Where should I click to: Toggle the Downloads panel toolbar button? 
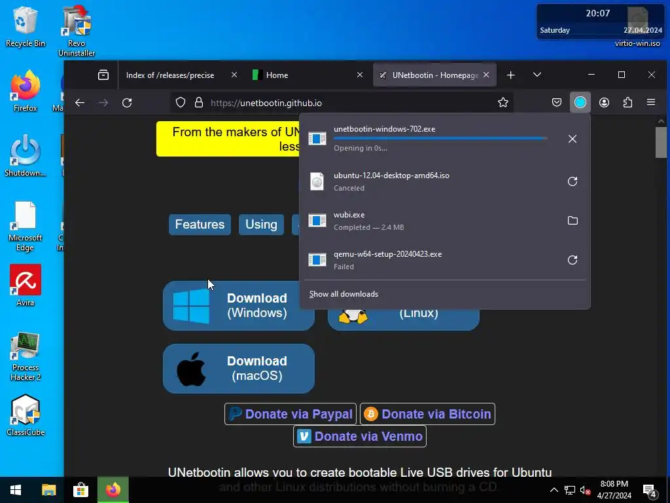pos(580,103)
